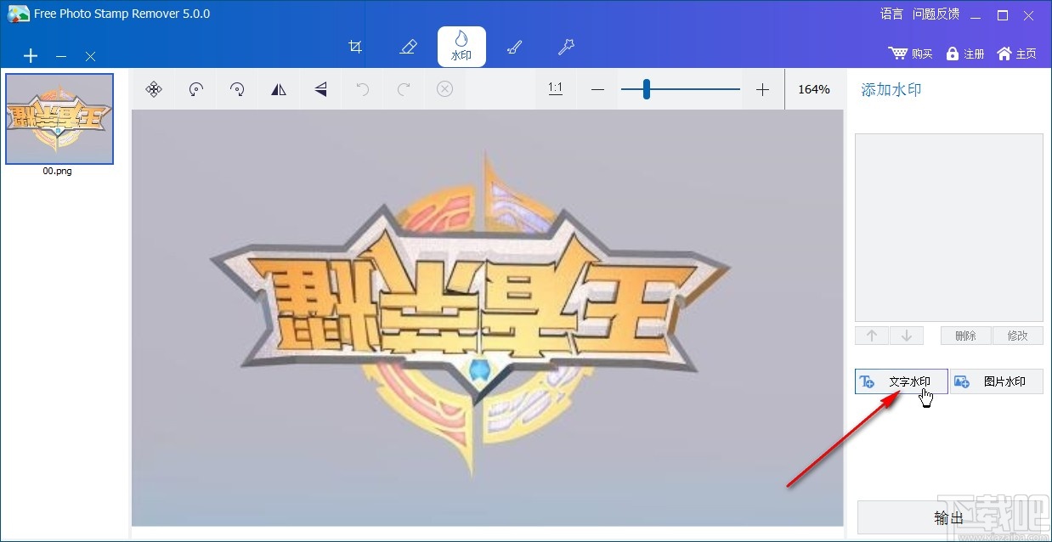
Task: Undo the last action
Action: 363,89
